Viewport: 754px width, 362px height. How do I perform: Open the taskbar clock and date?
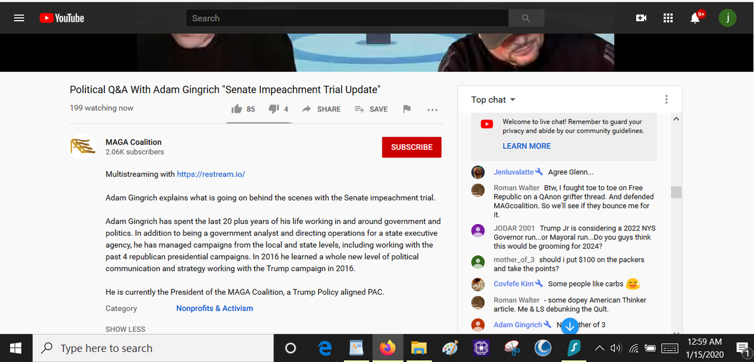[x=705, y=348]
